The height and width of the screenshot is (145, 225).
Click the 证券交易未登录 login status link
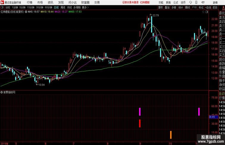pos(130,2)
